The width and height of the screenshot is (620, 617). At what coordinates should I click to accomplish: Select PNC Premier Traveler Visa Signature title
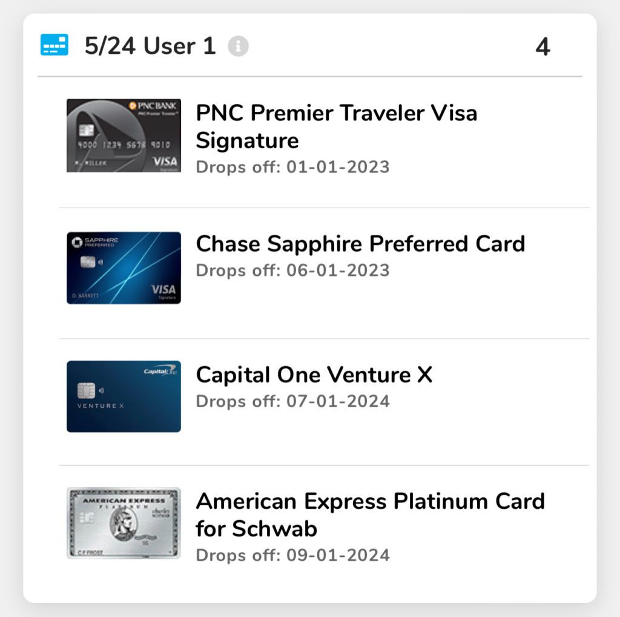[x=337, y=126]
